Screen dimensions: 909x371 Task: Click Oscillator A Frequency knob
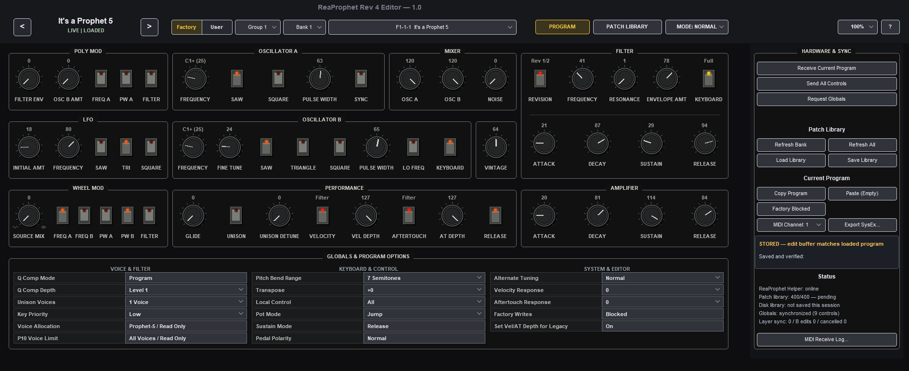click(195, 79)
